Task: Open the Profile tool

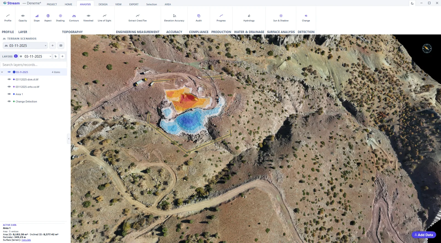Action: pyautogui.click(x=8, y=18)
